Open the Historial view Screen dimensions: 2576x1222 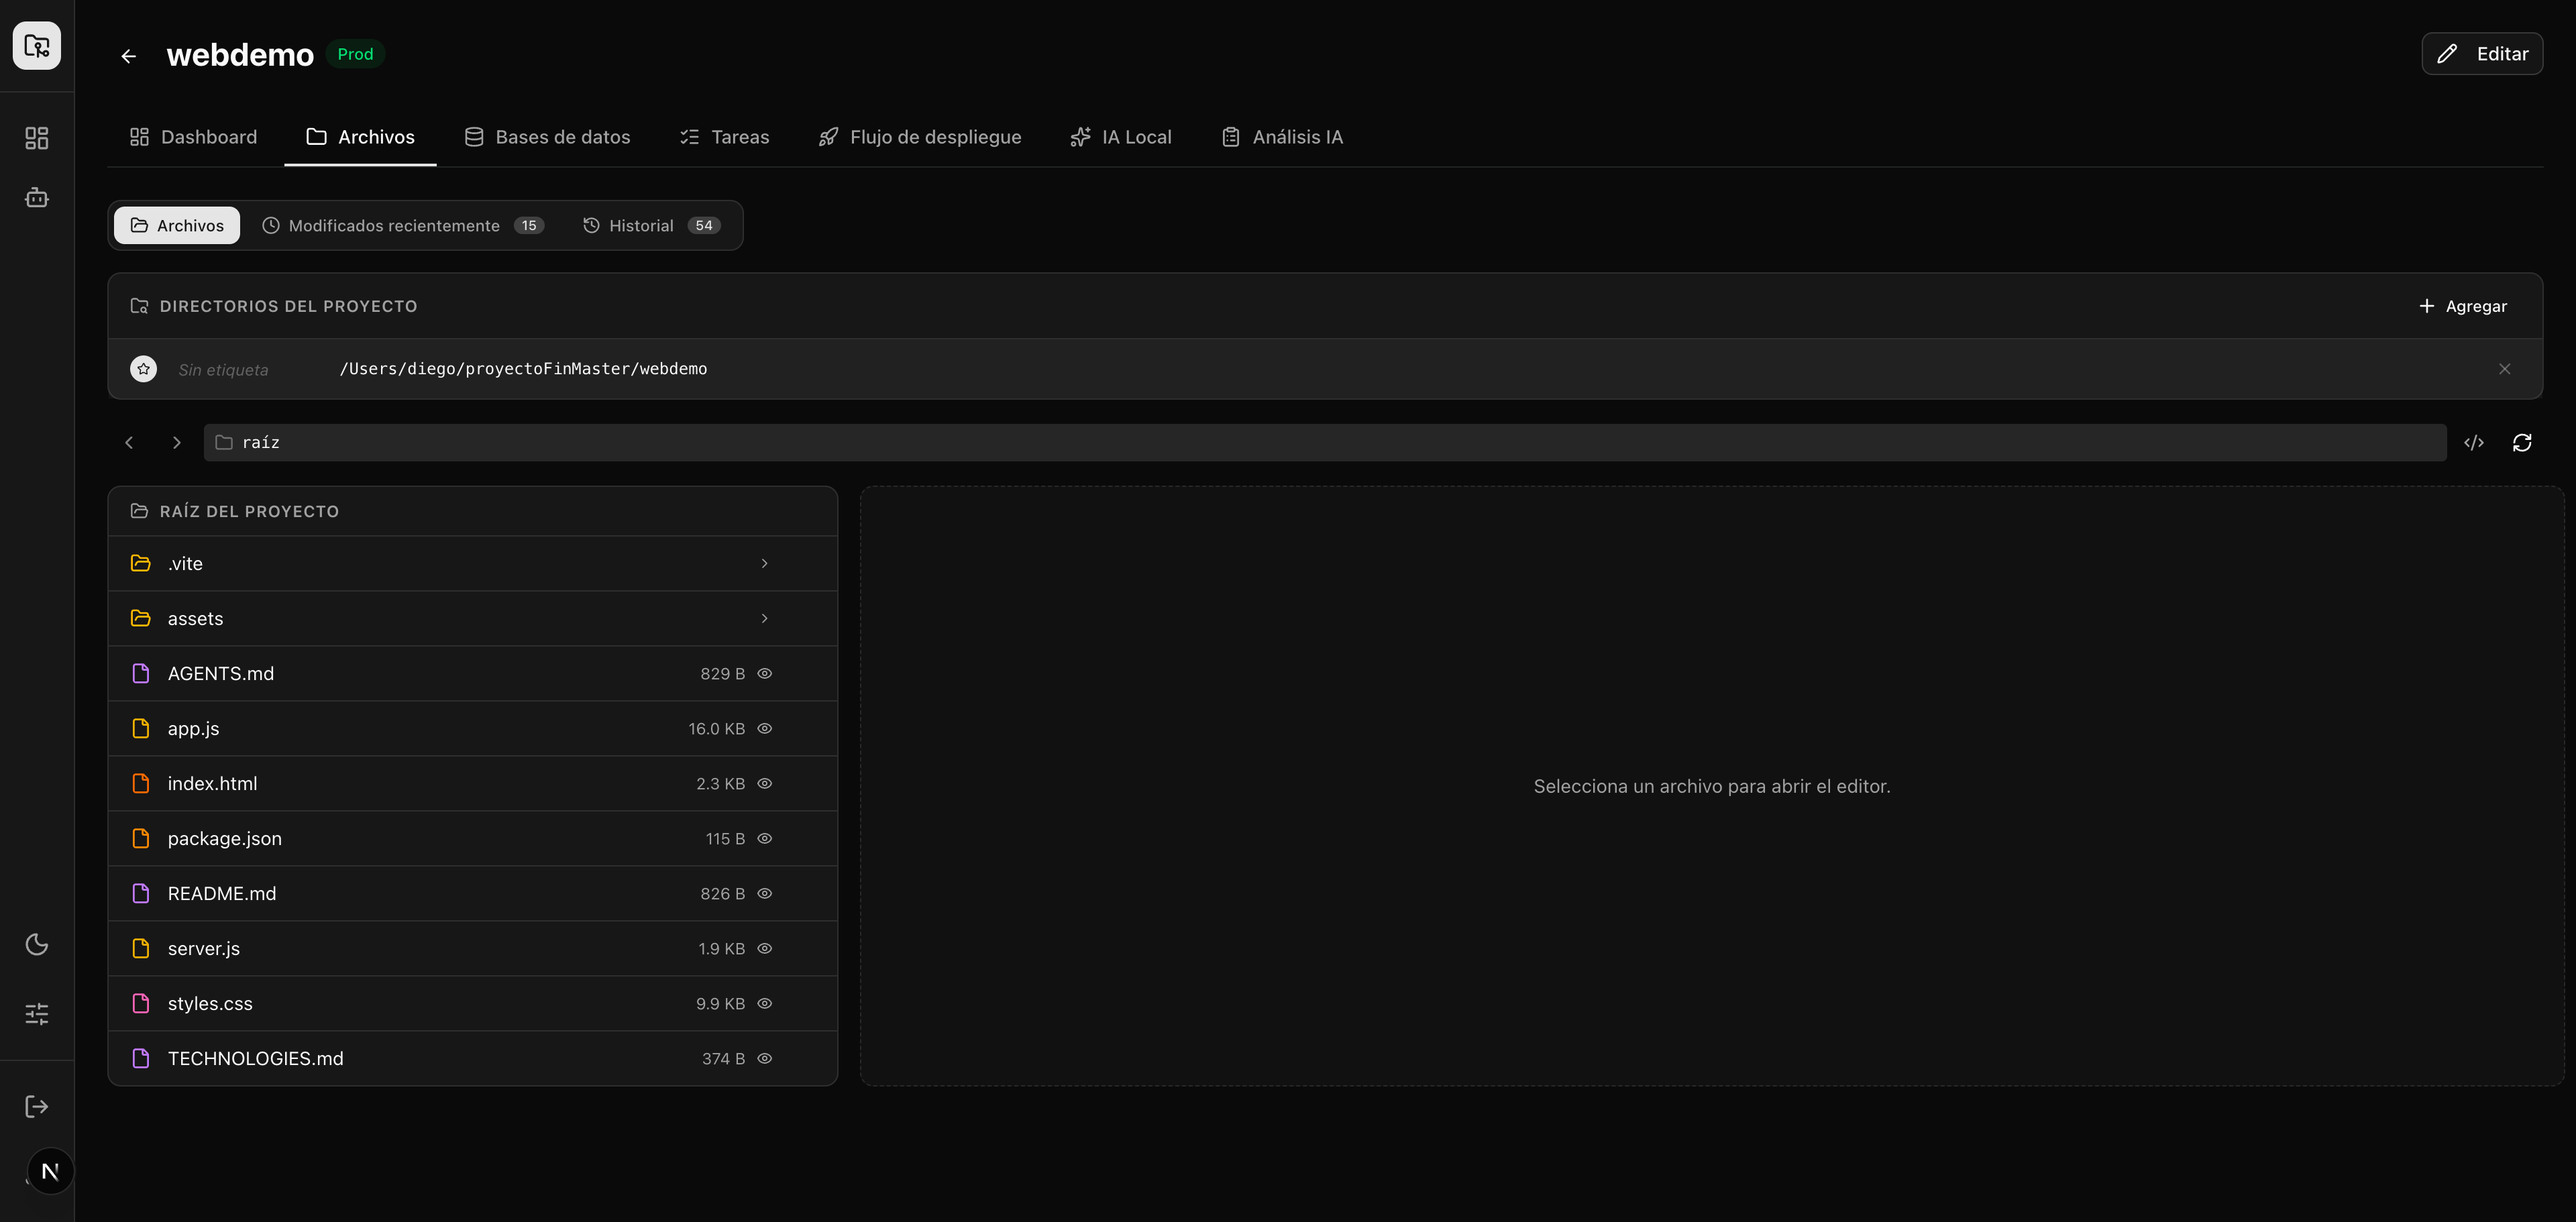pos(642,225)
